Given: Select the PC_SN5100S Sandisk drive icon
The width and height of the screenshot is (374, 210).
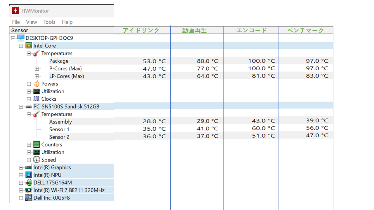Looking at the screenshot, I should click(x=29, y=107).
